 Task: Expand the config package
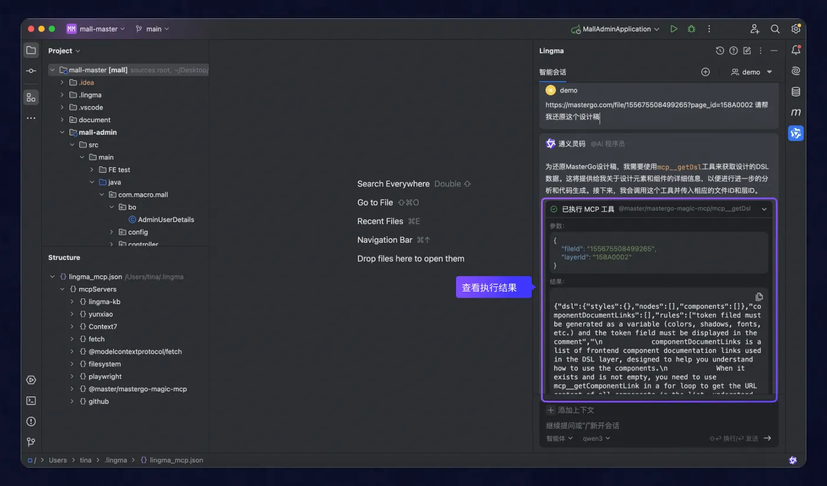112,232
